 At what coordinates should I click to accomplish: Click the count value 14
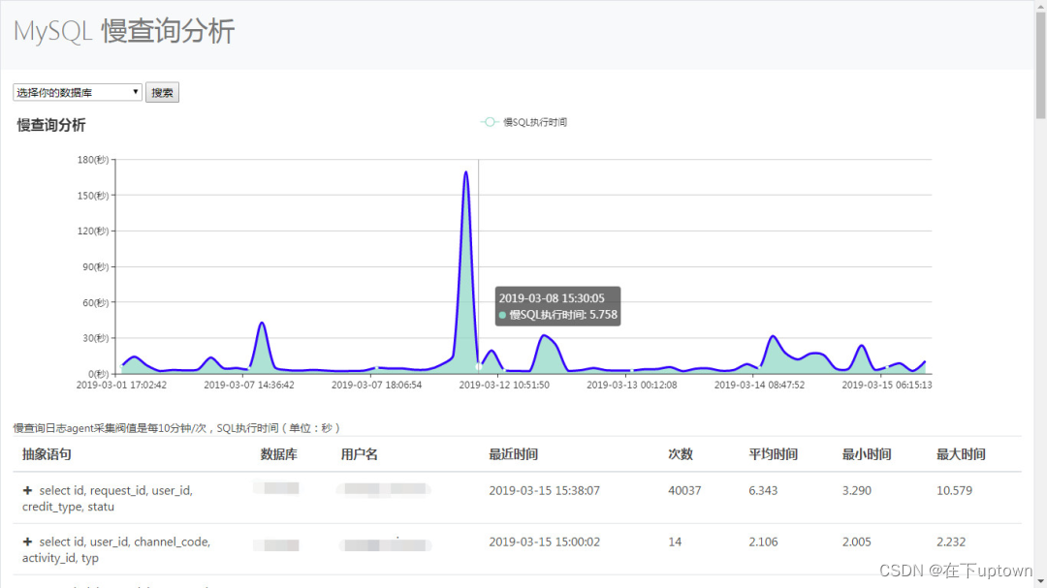[675, 542]
